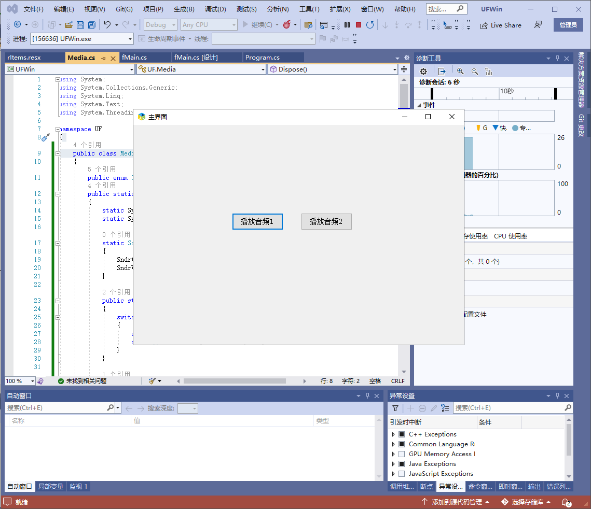Click the filter funnel in exception settings
This screenshot has width=591, height=509.
point(395,408)
